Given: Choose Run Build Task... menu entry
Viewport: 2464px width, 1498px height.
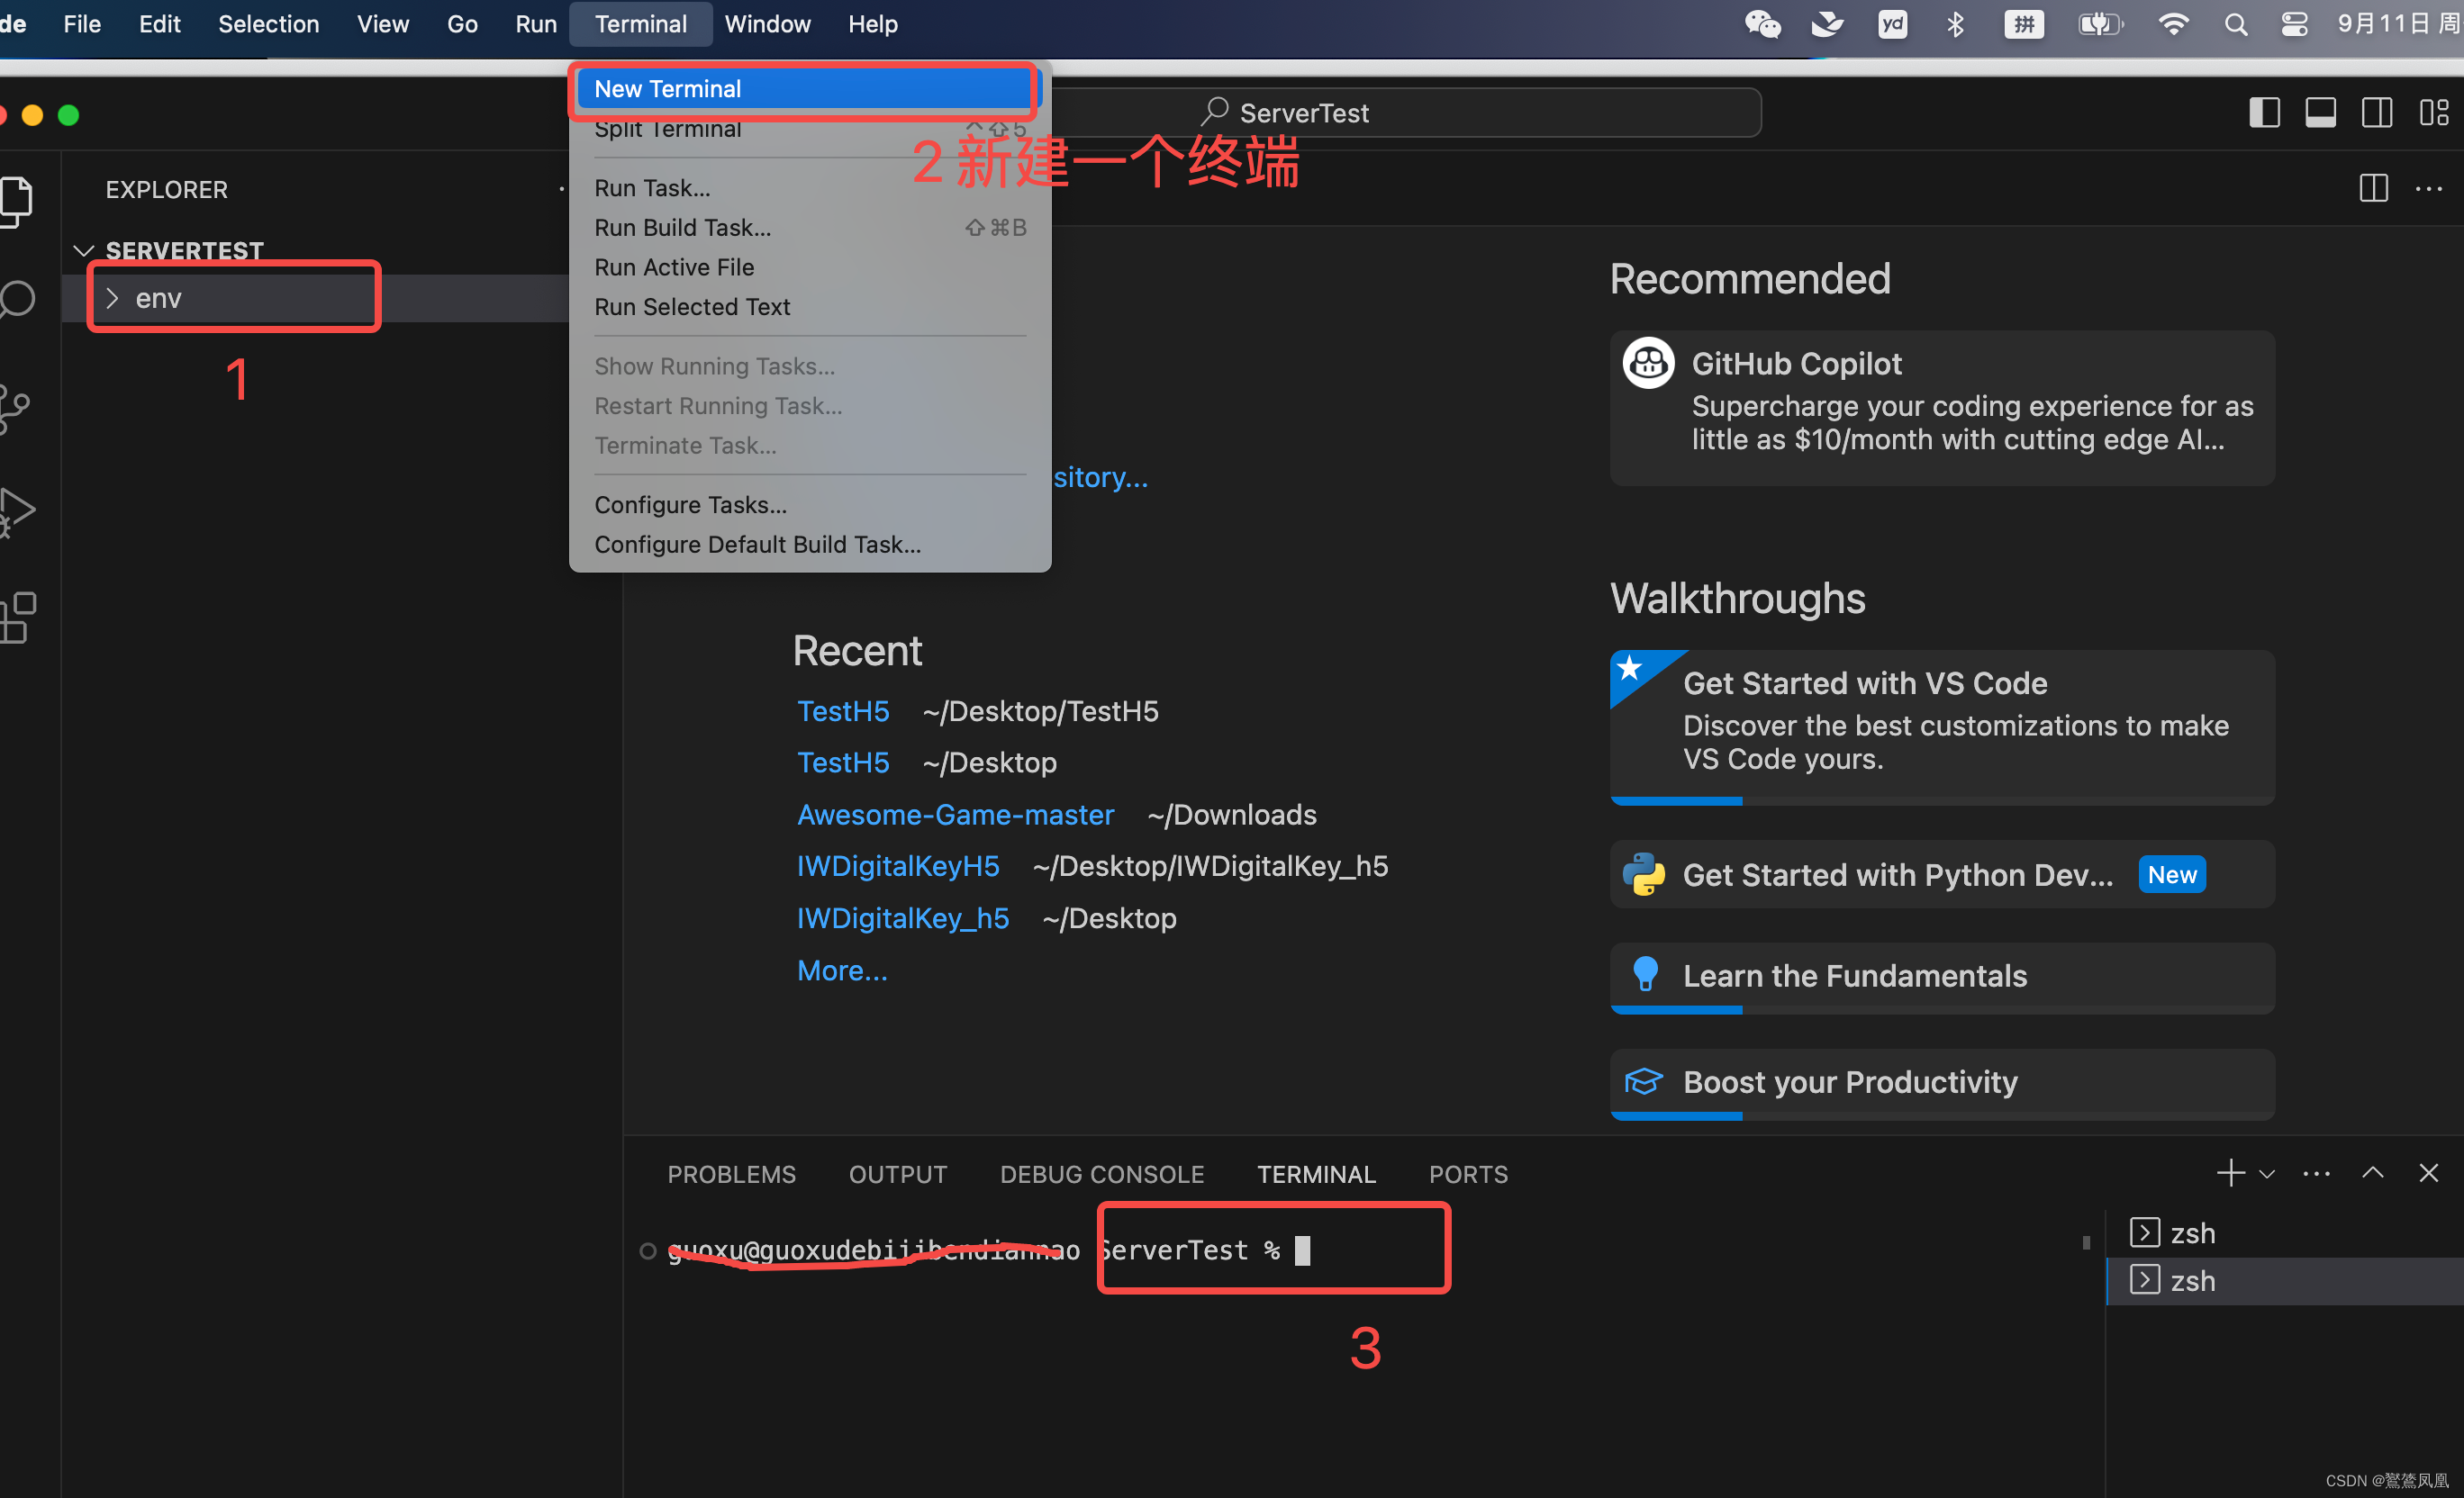Looking at the screenshot, I should point(810,228).
